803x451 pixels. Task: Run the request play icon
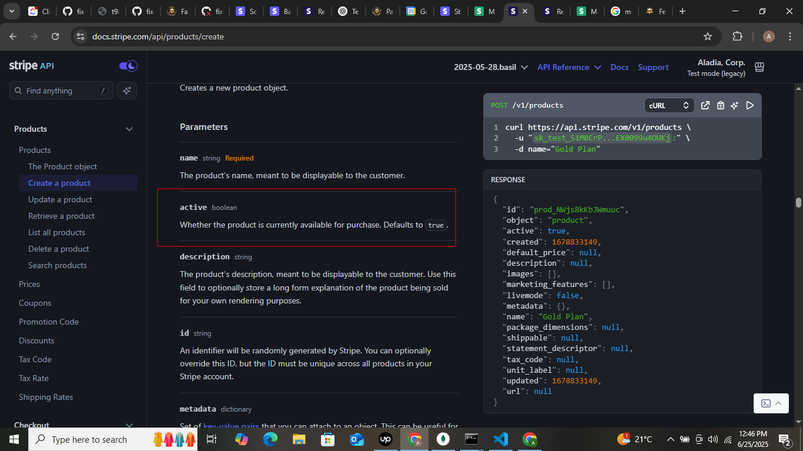point(750,105)
